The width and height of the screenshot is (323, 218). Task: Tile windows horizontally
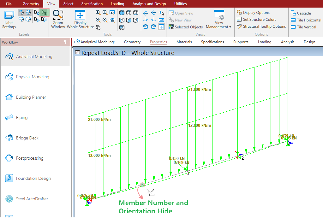pyautogui.click(x=306, y=20)
